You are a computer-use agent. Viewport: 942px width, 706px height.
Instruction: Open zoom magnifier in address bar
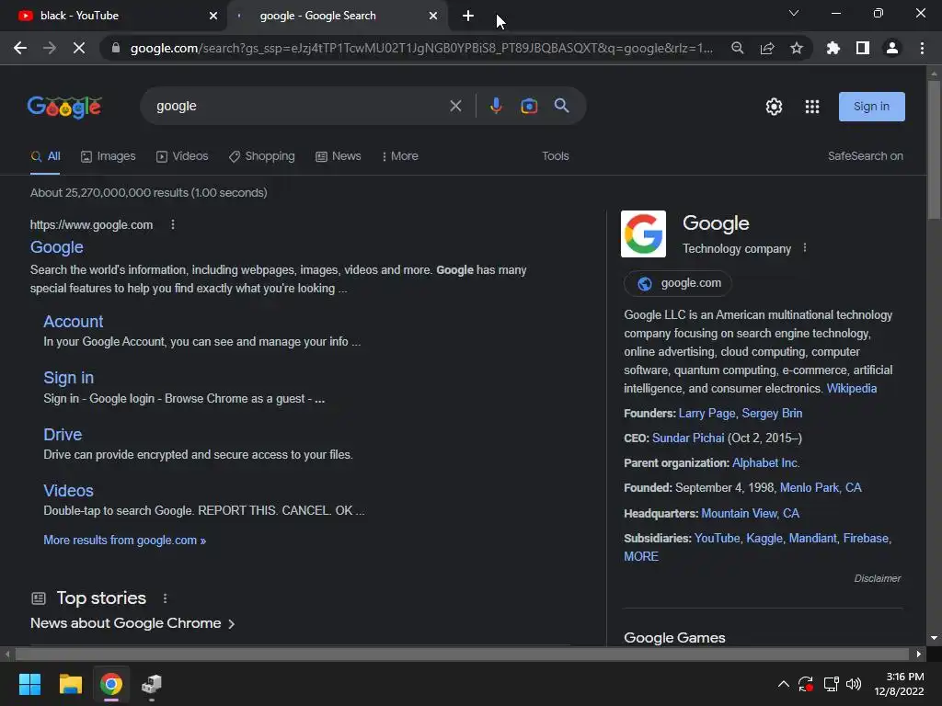pos(738,48)
